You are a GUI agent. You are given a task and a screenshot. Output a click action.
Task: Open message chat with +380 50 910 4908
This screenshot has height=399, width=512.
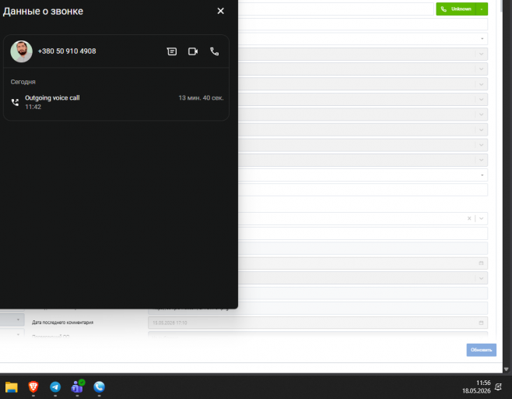[x=172, y=51]
